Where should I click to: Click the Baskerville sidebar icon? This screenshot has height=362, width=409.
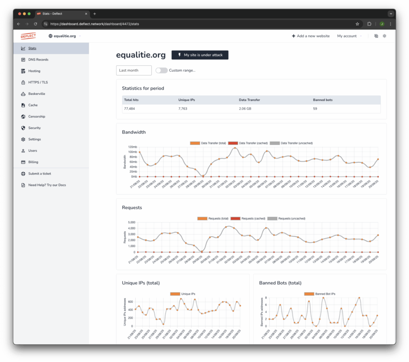pos(24,94)
